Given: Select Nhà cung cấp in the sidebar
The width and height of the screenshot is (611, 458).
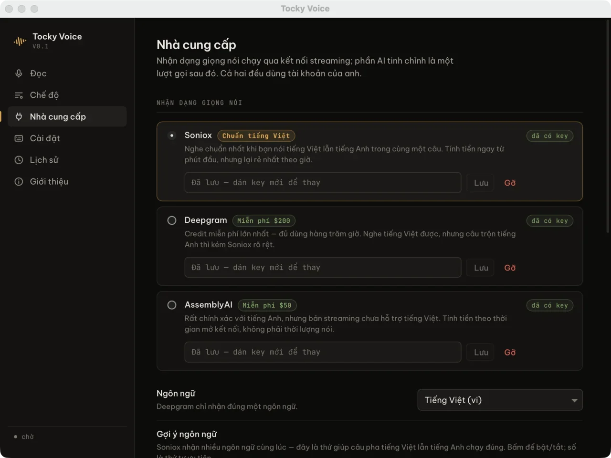Looking at the screenshot, I should pos(67,116).
